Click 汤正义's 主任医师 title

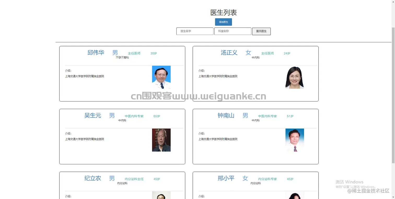[x=268, y=53]
